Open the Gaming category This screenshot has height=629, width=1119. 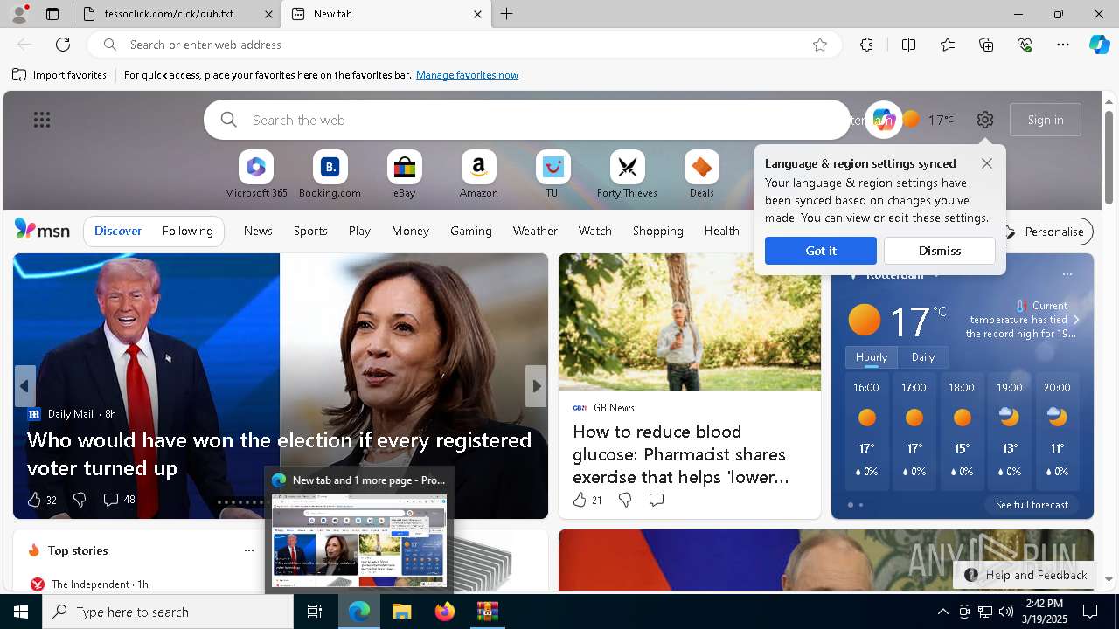[471, 231]
